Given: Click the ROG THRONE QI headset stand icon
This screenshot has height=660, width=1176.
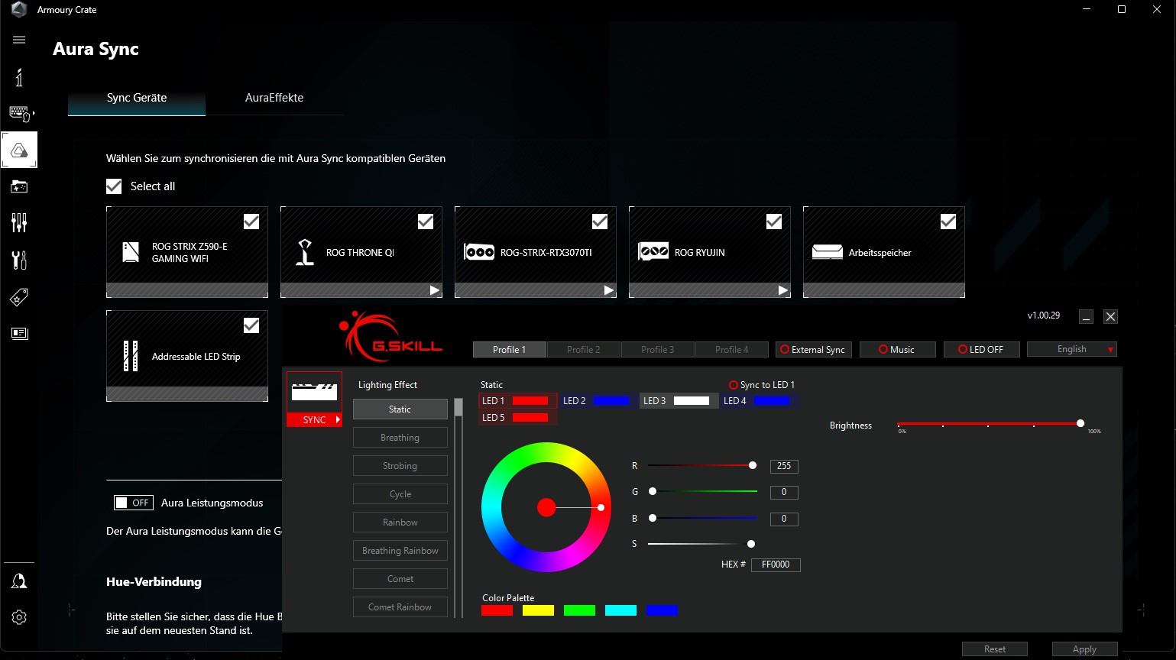Looking at the screenshot, I should 305,252.
